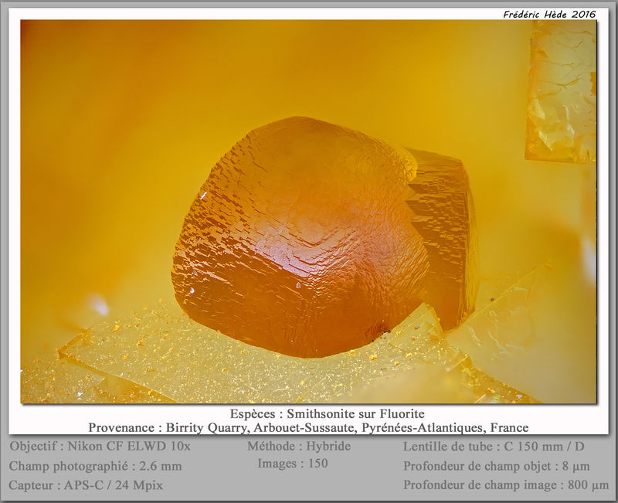Click the 'Profondeur de champ image : 800 µm' text
The height and width of the screenshot is (503, 618).
(506, 485)
